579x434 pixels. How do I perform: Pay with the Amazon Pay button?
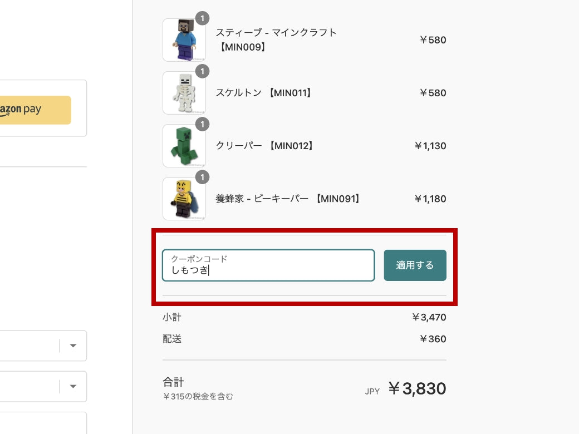[33, 110]
